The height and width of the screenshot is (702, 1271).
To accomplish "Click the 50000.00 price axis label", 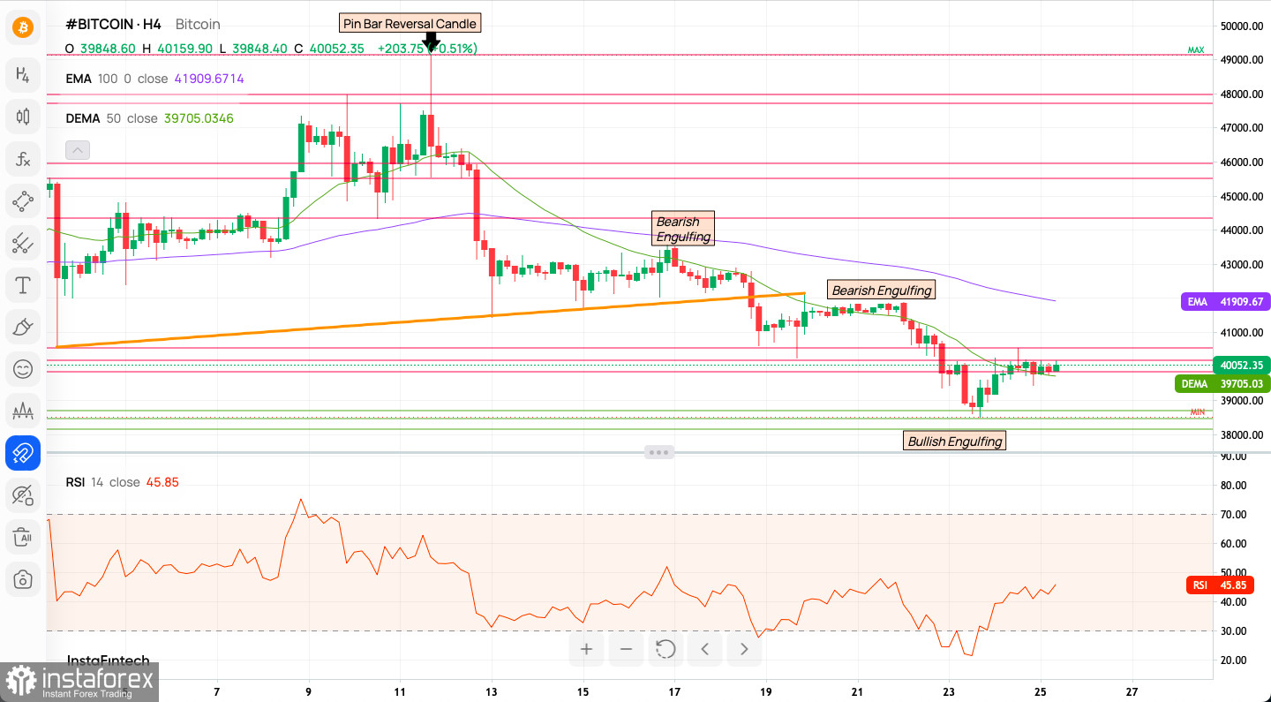I will 1243,26.
